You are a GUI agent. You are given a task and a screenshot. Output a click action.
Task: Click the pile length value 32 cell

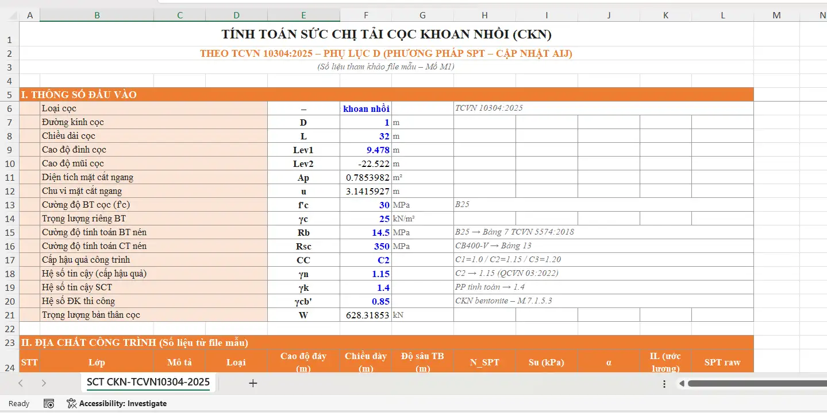366,136
